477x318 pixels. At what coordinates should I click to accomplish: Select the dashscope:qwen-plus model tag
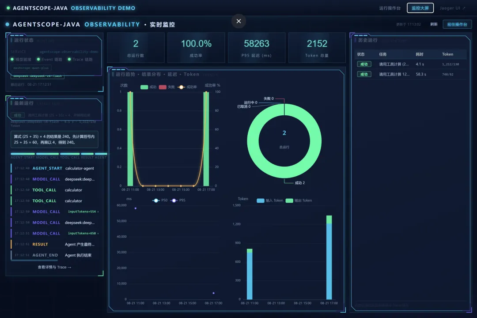coord(31,68)
